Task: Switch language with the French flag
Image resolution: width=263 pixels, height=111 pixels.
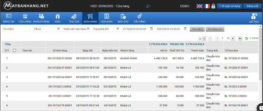Action: tap(207, 6)
